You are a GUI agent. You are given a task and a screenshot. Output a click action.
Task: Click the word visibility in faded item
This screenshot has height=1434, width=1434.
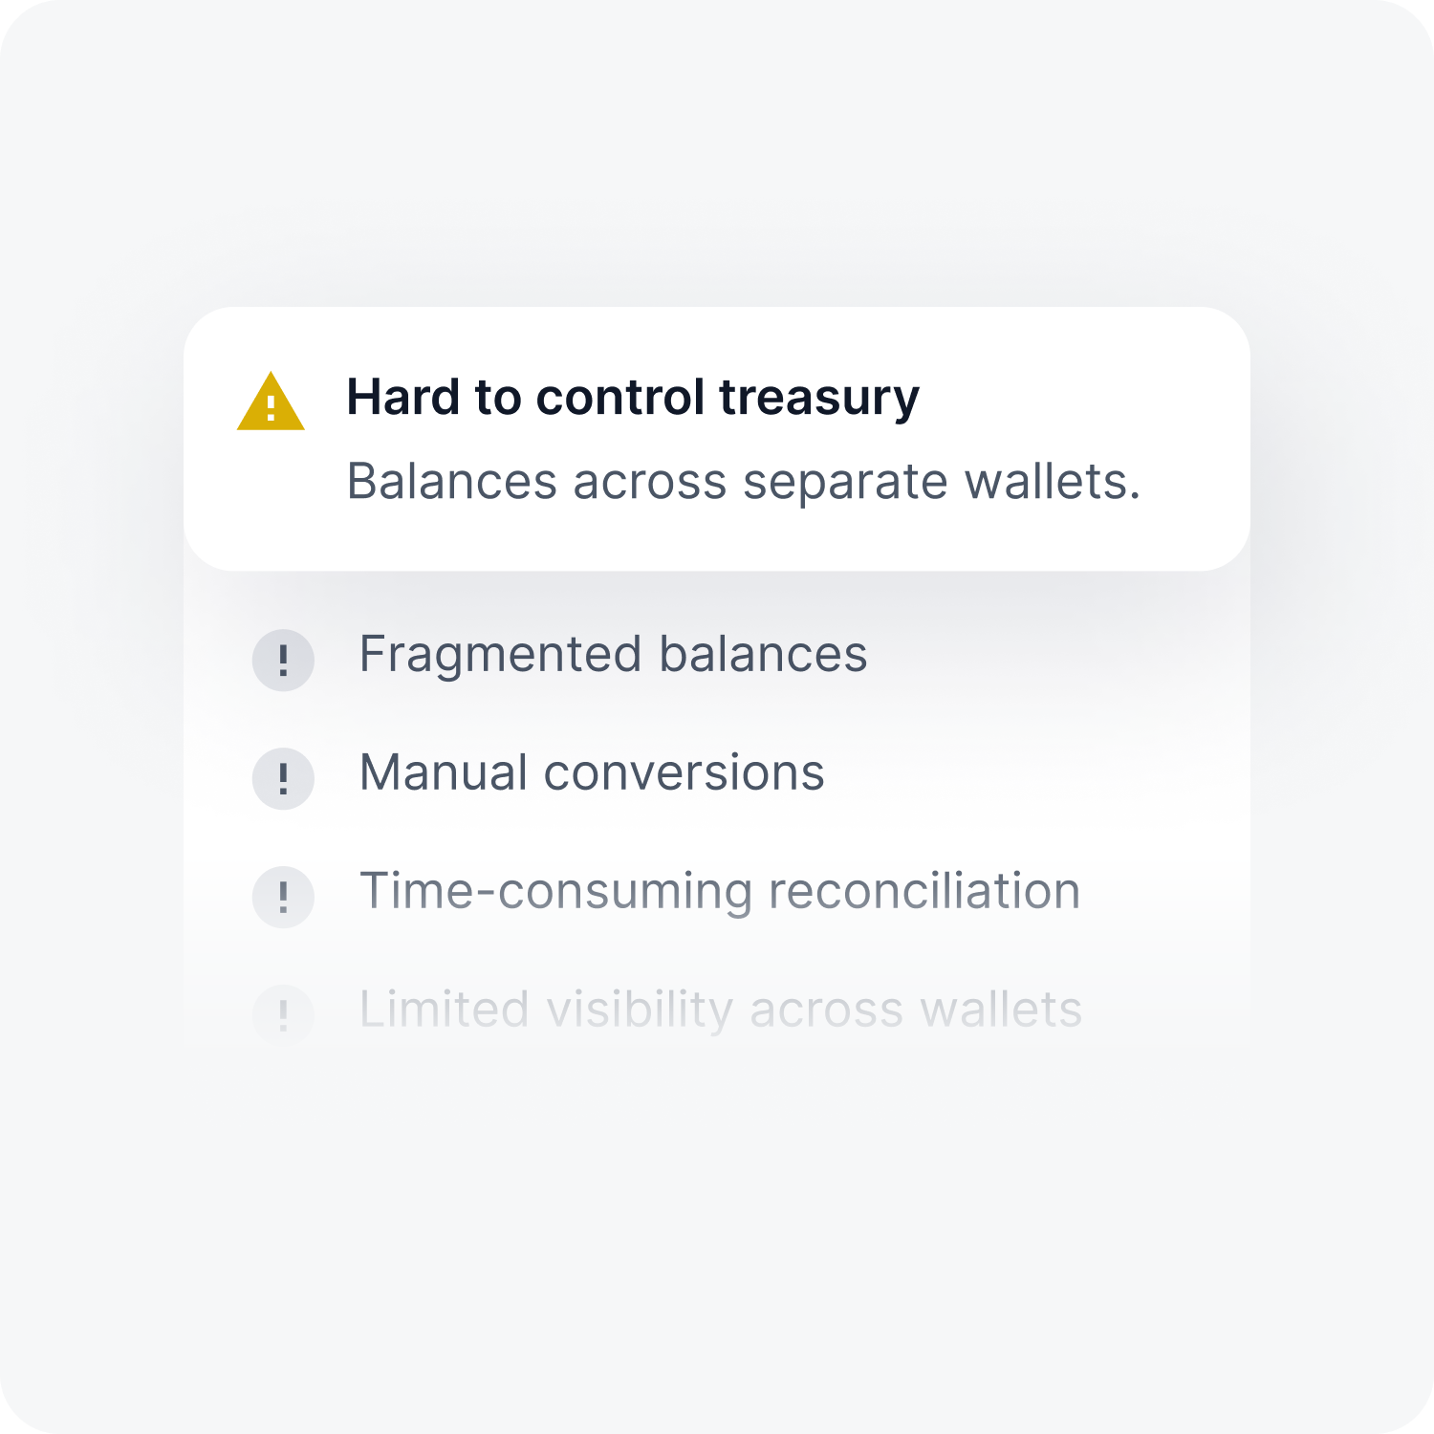pos(640,1011)
